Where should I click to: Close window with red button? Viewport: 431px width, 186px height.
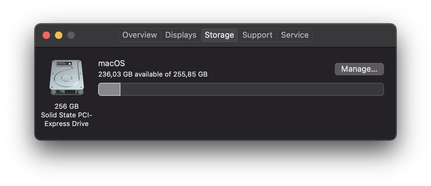point(46,35)
